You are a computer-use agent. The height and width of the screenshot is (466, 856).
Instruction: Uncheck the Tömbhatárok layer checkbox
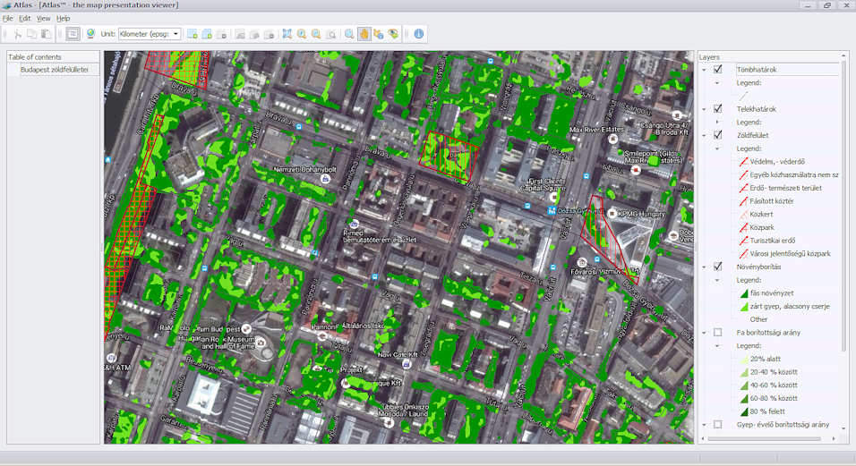(x=718, y=69)
